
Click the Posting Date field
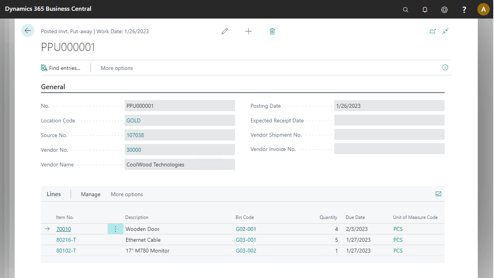389,106
